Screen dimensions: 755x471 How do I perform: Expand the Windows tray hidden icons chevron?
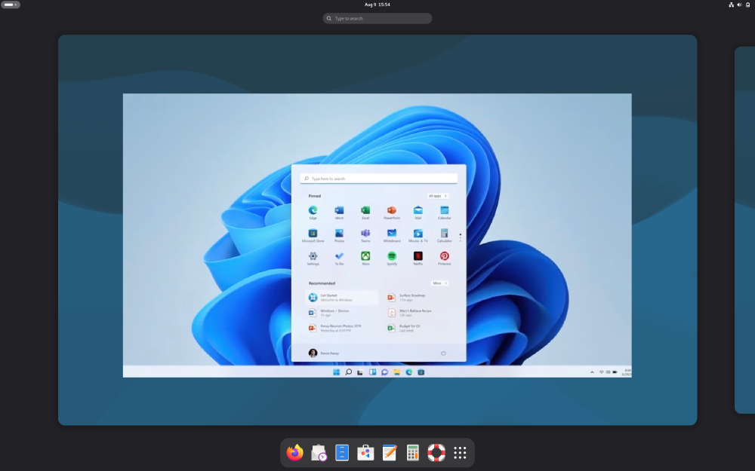tap(592, 372)
